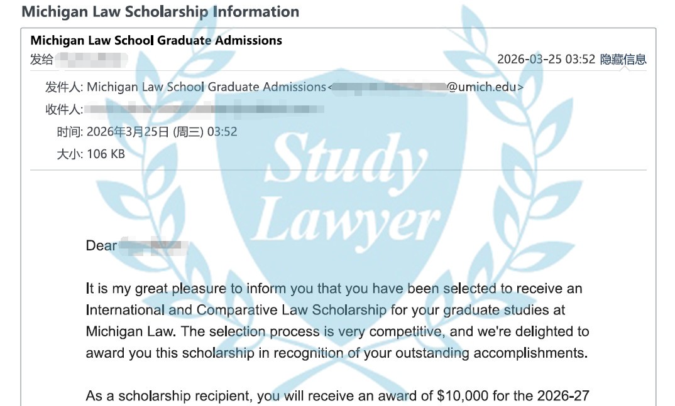Select the bold sender name in header
The image size is (675, 406).
156,41
